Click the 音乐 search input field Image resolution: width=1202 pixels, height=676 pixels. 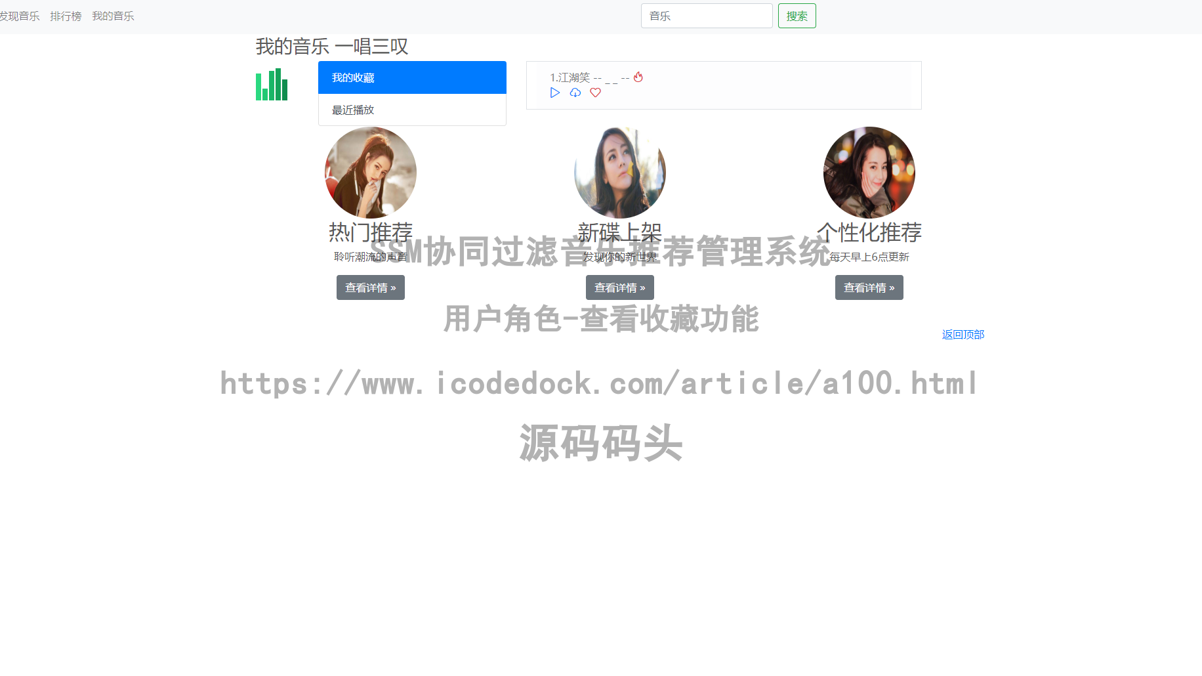coord(706,16)
